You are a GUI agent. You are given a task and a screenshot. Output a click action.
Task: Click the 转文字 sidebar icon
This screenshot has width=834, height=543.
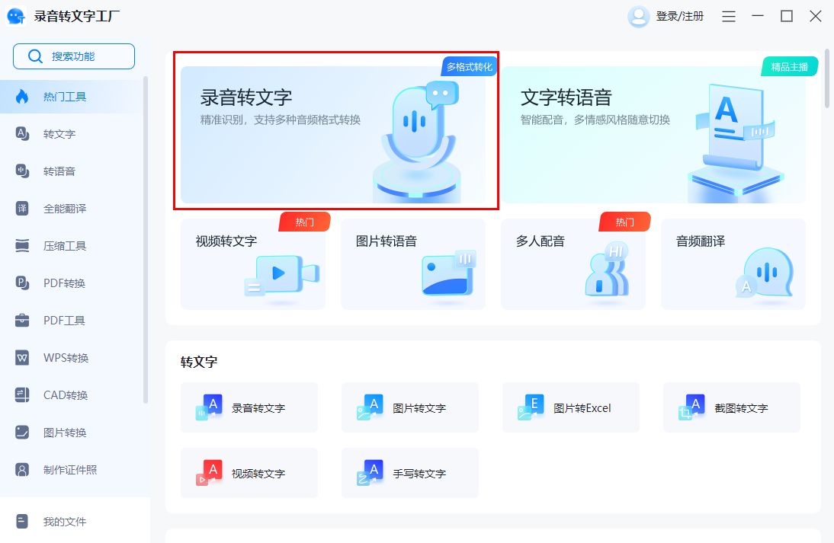coord(22,133)
